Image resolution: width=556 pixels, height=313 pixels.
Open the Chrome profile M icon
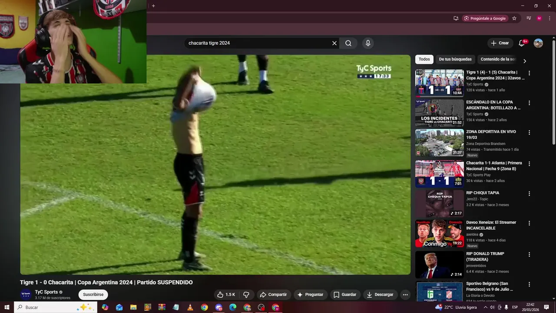coord(539,18)
